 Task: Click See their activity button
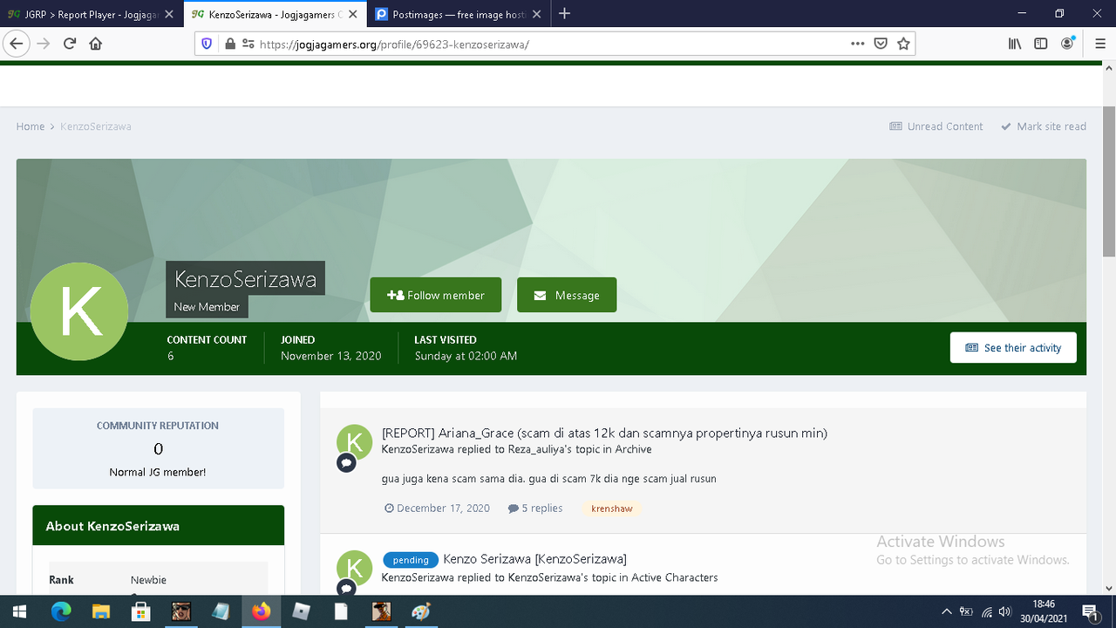(x=1013, y=347)
